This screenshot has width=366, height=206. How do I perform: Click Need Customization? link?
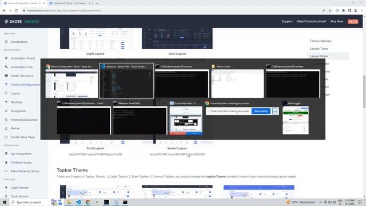(312, 21)
